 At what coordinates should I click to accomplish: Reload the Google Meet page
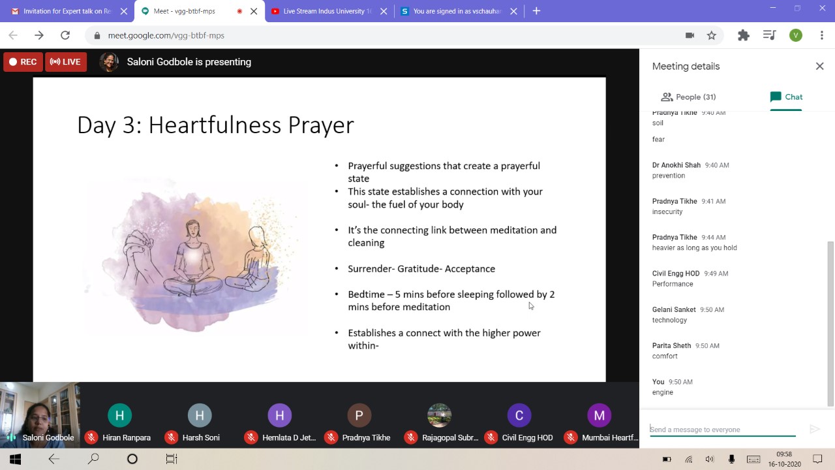click(65, 35)
